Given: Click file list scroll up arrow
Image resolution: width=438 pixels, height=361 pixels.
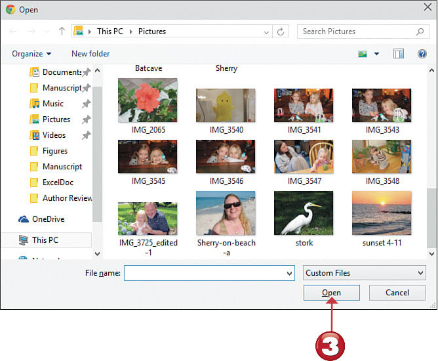Looking at the screenshot, I should (431, 70).
